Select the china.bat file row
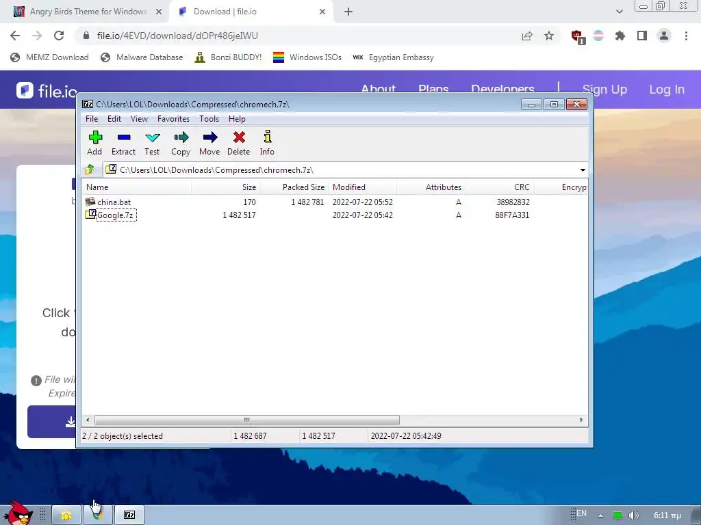The height and width of the screenshot is (525, 701). [334, 202]
